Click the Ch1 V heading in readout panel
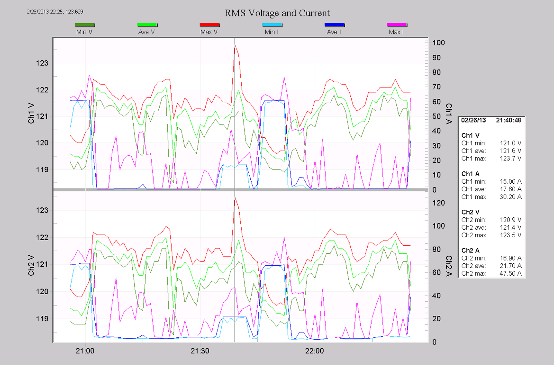This screenshot has height=365, width=554. [470, 136]
